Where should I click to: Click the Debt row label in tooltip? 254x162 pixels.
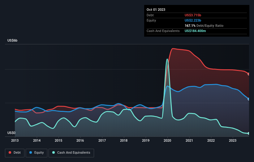150,15
